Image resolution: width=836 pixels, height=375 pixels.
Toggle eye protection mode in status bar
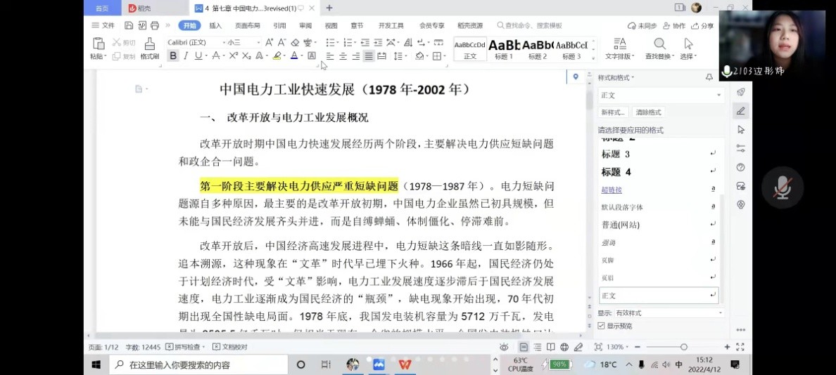point(504,347)
